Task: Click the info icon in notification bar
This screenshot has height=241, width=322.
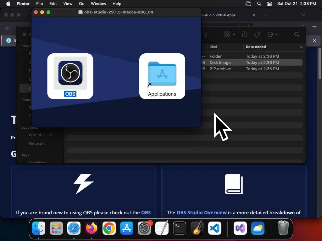Action: point(8,40)
